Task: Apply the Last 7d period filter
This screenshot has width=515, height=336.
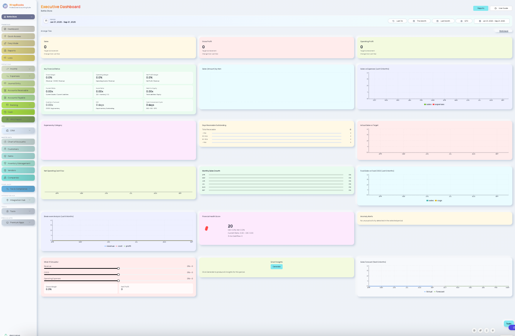Action: tap(397, 21)
